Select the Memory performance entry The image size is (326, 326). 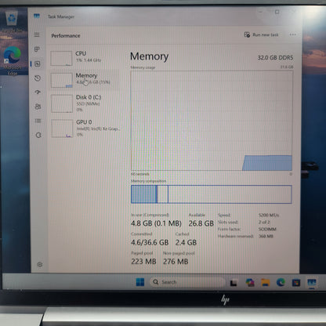pos(85,80)
